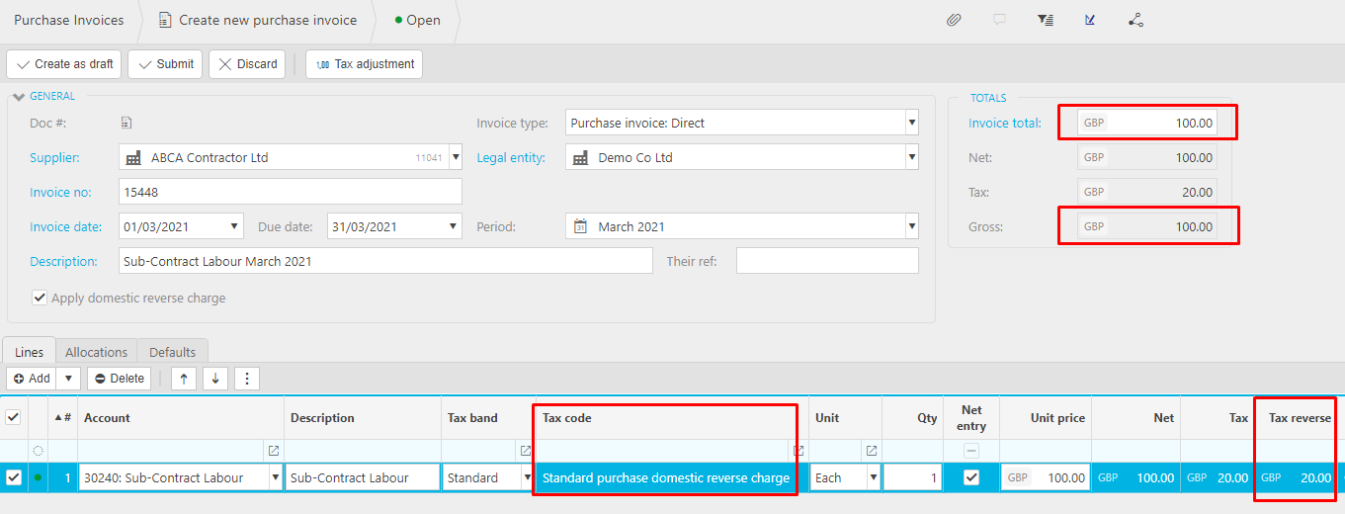Open the Add button dropdown arrow

click(x=68, y=379)
